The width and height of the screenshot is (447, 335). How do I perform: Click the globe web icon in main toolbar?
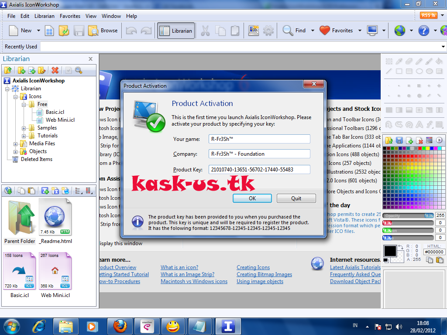(400, 31)
